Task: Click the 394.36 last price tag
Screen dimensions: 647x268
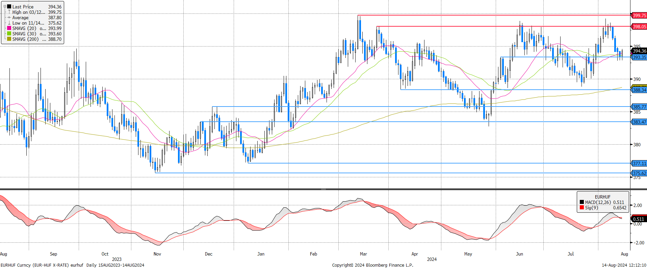Action: click(639, 51)
